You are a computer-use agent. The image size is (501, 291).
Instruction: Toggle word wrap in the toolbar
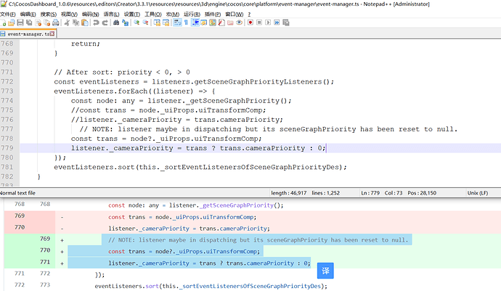click(177, 22)
